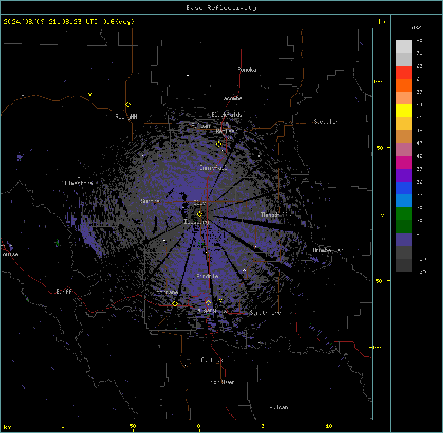The image size is (443, 433).
Task: Click the dBZ legend heading
Action: [416, 28]
